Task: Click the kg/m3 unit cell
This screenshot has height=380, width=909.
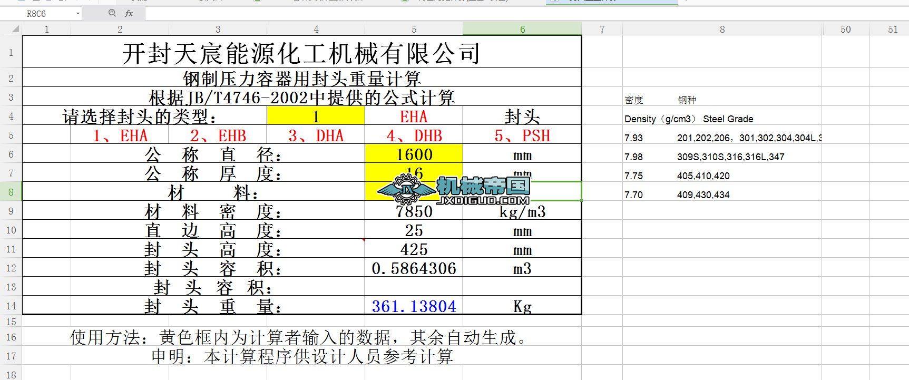Action: (522, 211)
